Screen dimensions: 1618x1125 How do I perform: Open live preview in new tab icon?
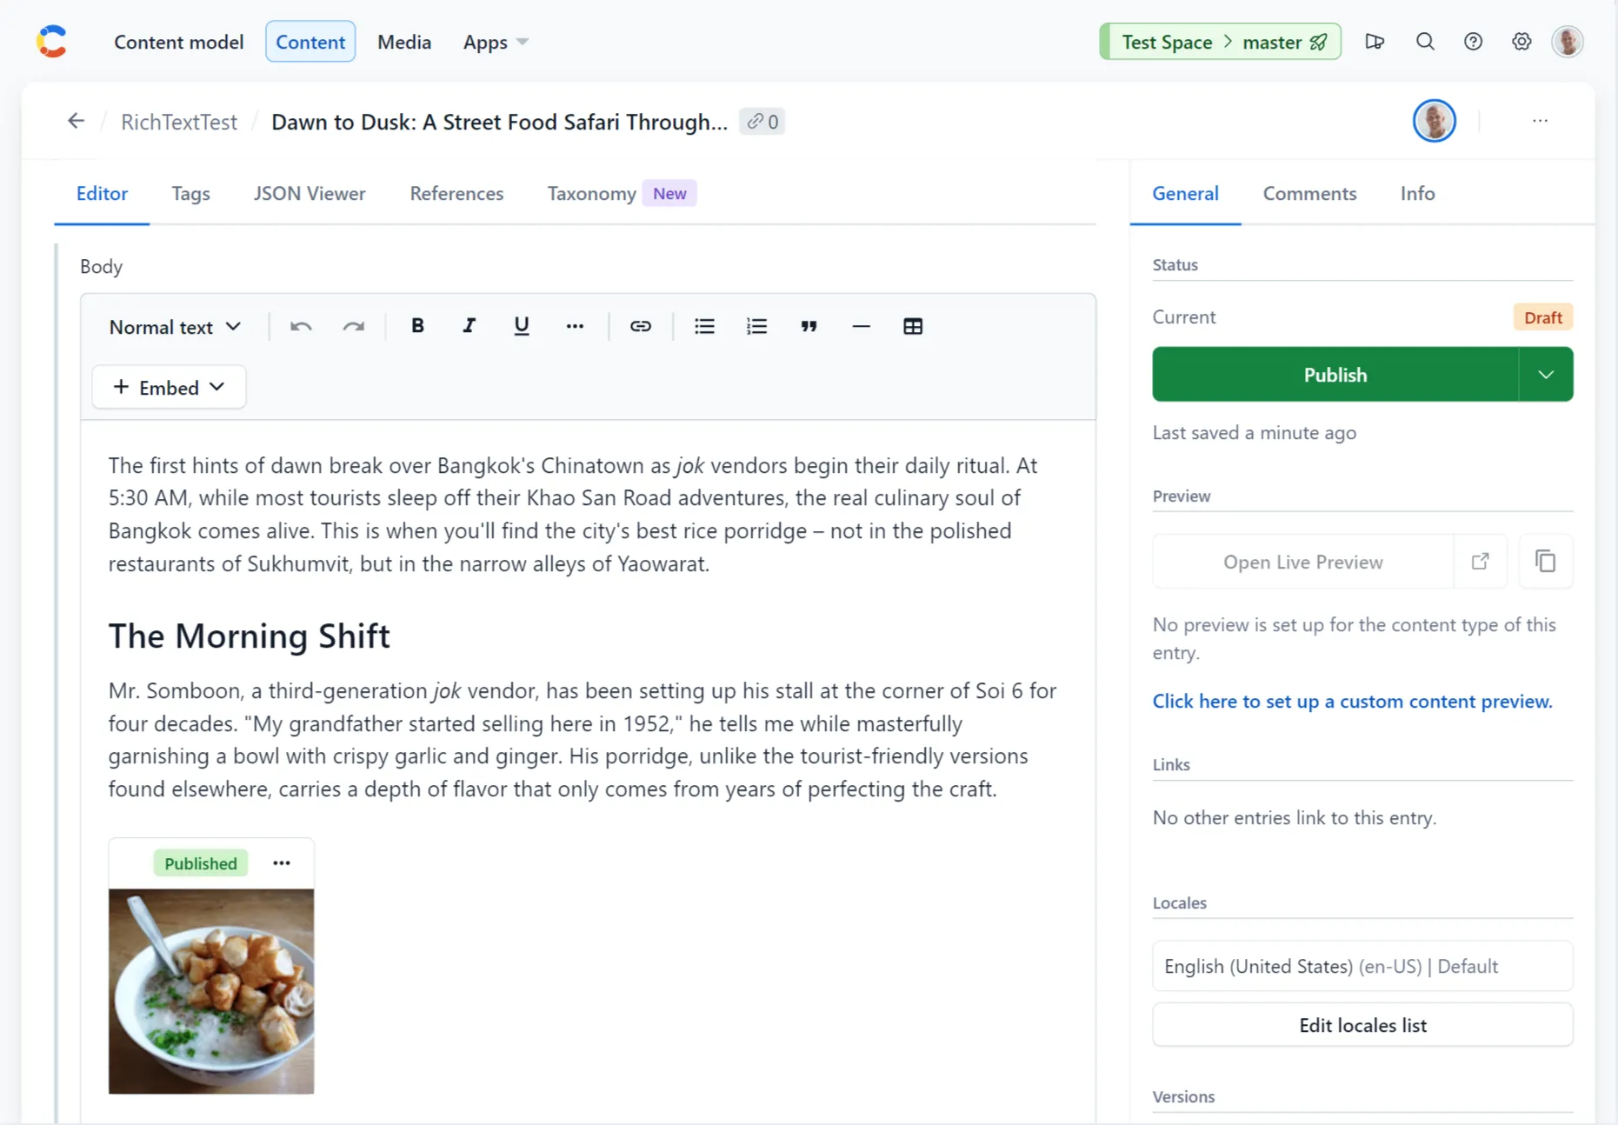(1481, 562)
